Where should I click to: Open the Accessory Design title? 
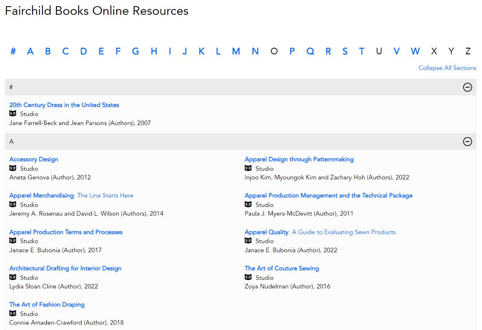tap(33, 159)
